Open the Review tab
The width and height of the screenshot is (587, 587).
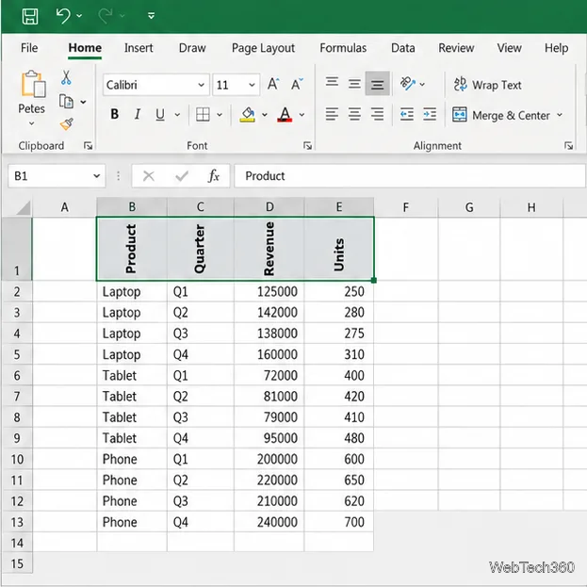coord(456,48)
